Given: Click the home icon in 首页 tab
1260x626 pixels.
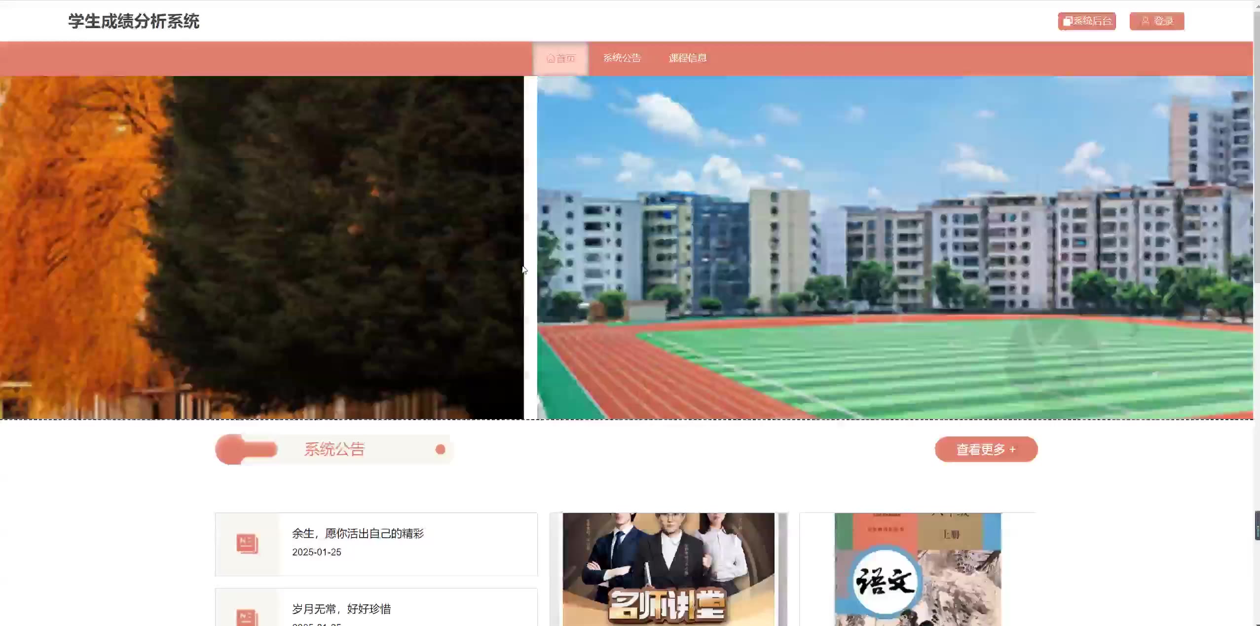Looking at the screenshot, I should point(551,59).
